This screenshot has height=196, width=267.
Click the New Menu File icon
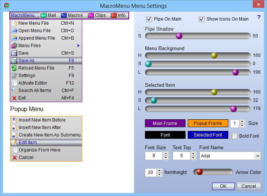14,23
